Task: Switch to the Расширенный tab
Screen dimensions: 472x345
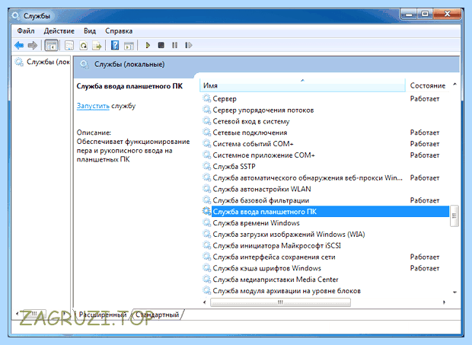Action: (103, 315)
